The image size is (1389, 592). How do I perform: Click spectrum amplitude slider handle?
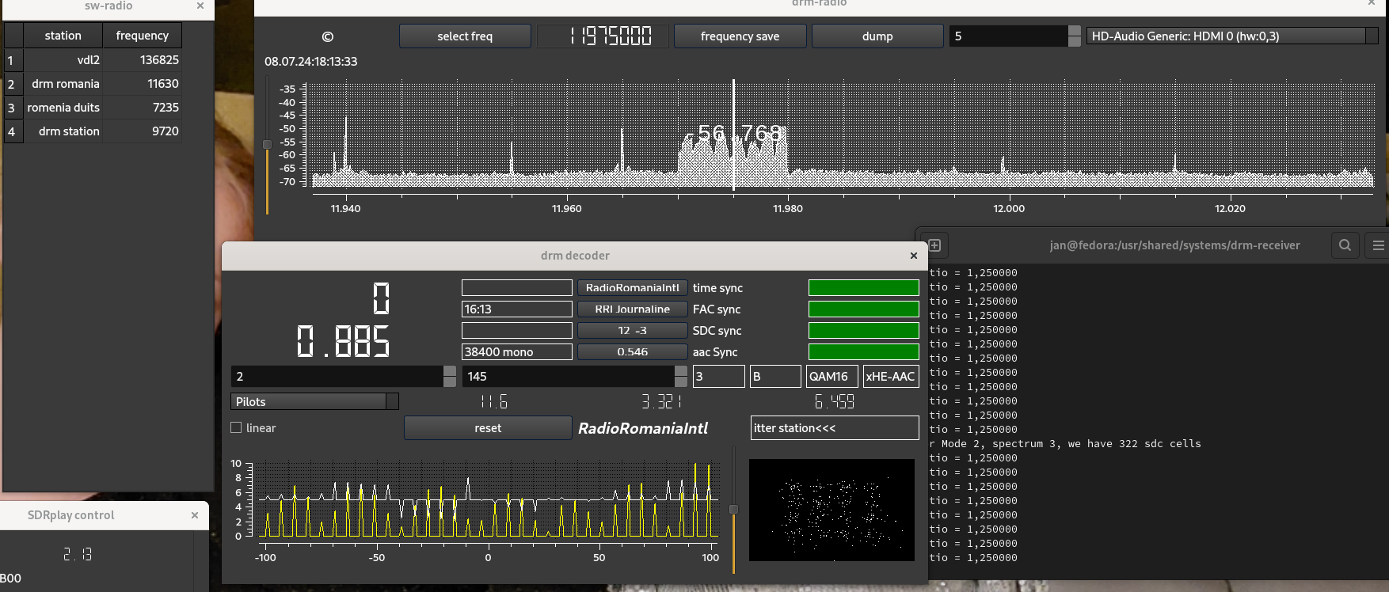pos(267,145)
